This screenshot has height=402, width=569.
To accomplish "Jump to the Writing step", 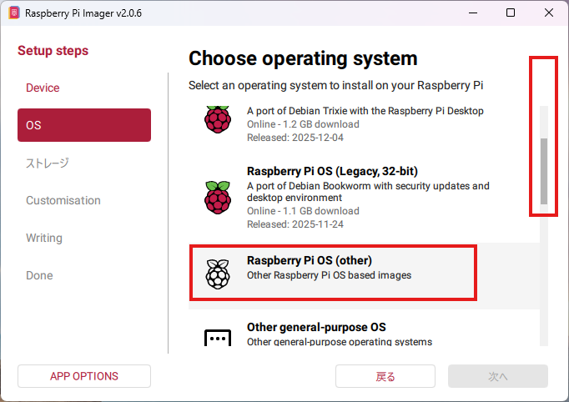I will [44, 238].
